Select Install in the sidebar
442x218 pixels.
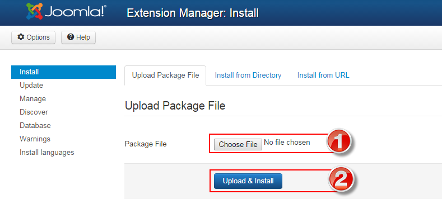pos(63,72)
